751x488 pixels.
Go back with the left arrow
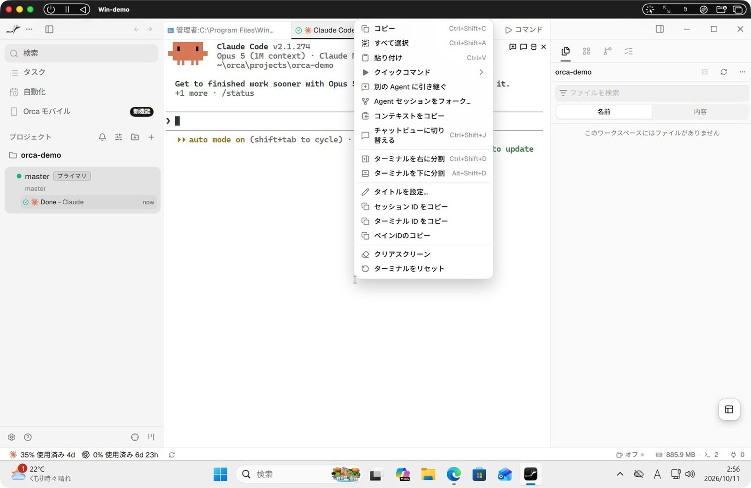pos(137,29)
